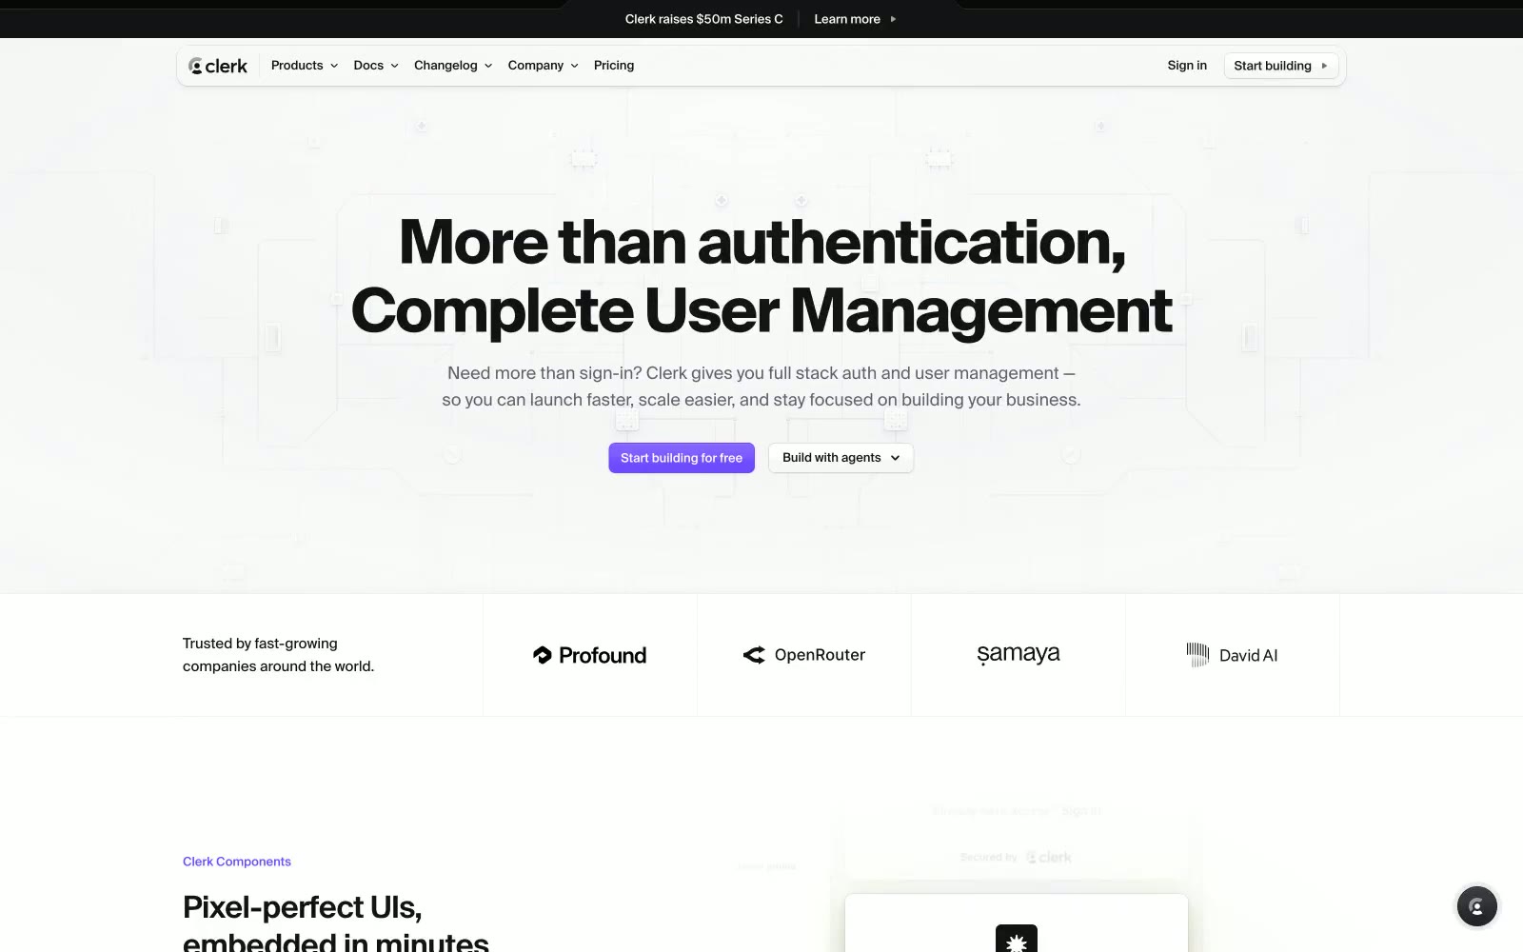Click the Profound company logo
The height and width of the screenshot is (952, 1523).
click(x=589, y=655)
